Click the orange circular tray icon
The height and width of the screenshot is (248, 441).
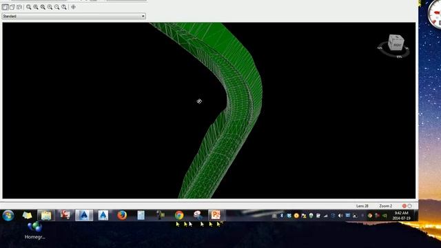pos(296,216)
